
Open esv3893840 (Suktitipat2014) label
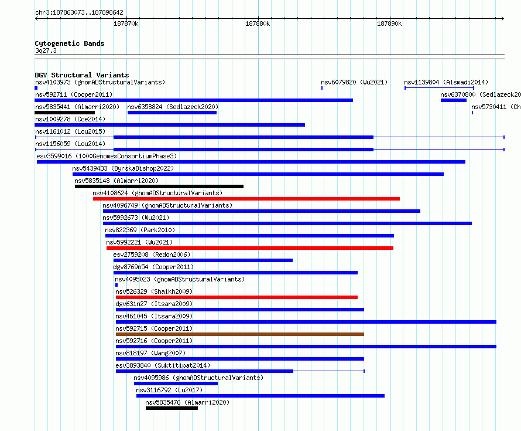coord(163,365)
